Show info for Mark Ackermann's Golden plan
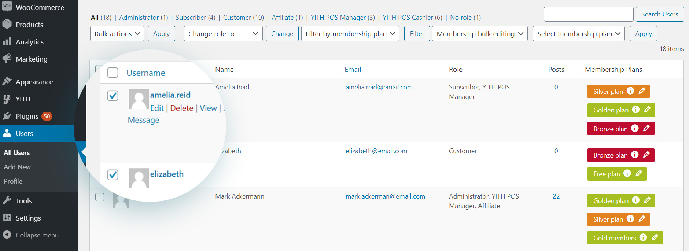This screenshot has width=689, height=251. point(636,200)
